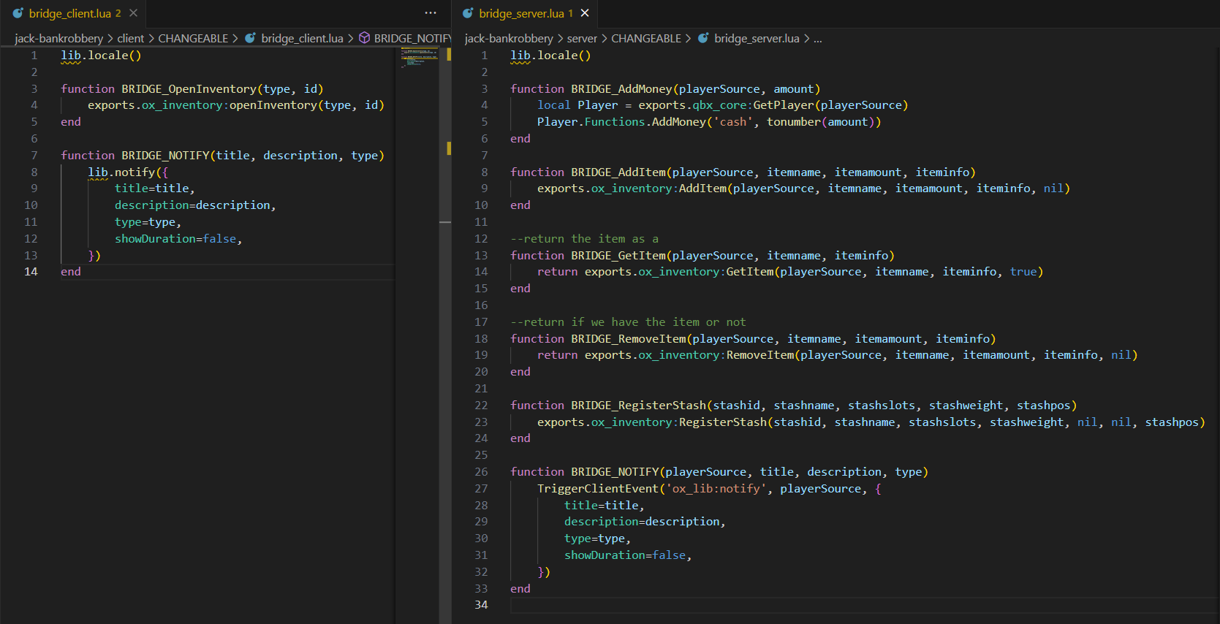This screenshot has width=1220, height=624.
Task: Switch to the bridge_client.lua tab
Action: [x=73, y=13]
